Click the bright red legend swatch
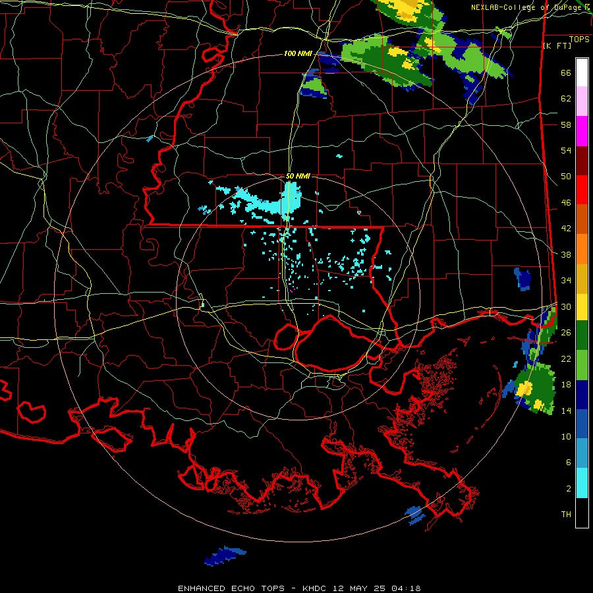This screenshot has height=593, width=593. point(582,190)
